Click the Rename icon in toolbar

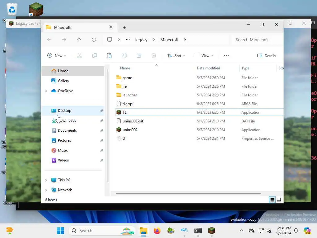tap(124, 56)
